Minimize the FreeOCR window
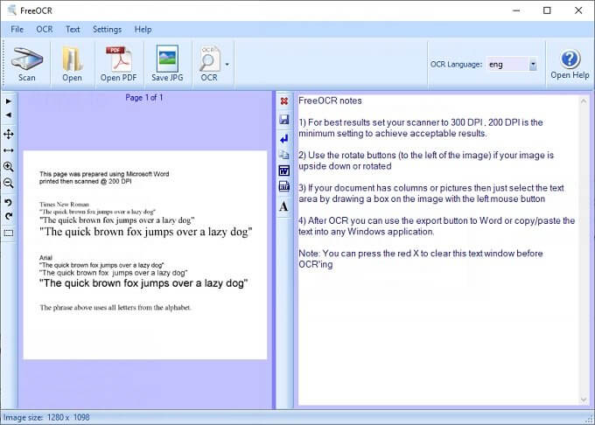Viewport: 595px width, 425px height. point(516,10)
